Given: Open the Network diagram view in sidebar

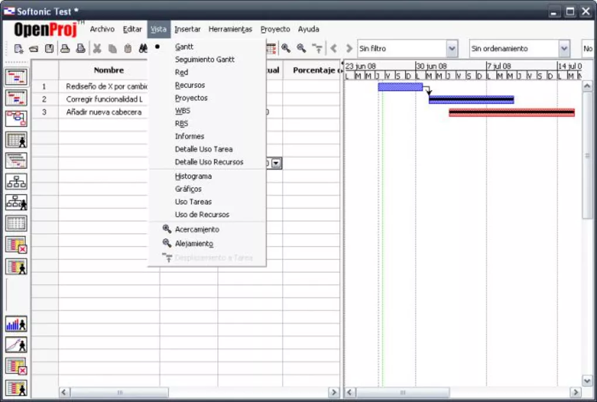Looking at the screenshot, I should 16,119.
